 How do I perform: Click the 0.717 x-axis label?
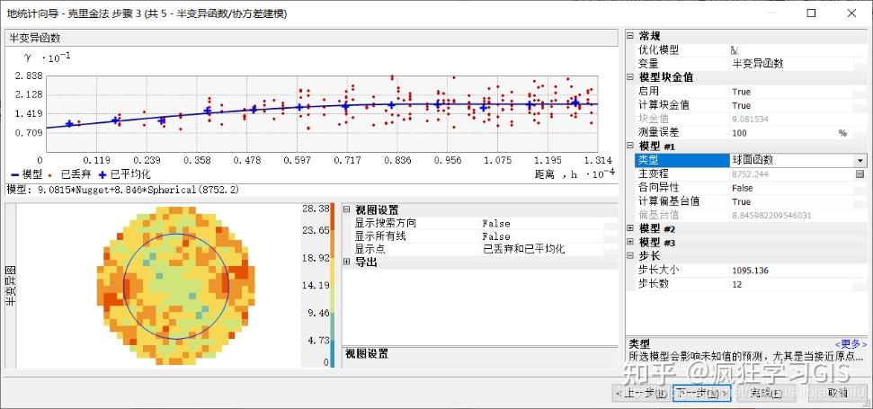point(347,160)
